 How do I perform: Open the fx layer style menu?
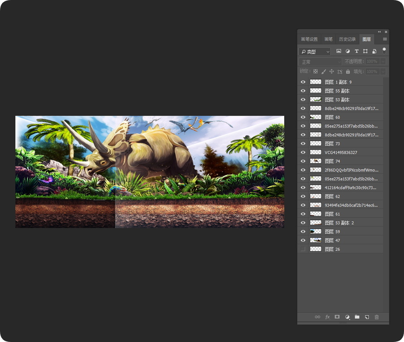pos(328,317)
